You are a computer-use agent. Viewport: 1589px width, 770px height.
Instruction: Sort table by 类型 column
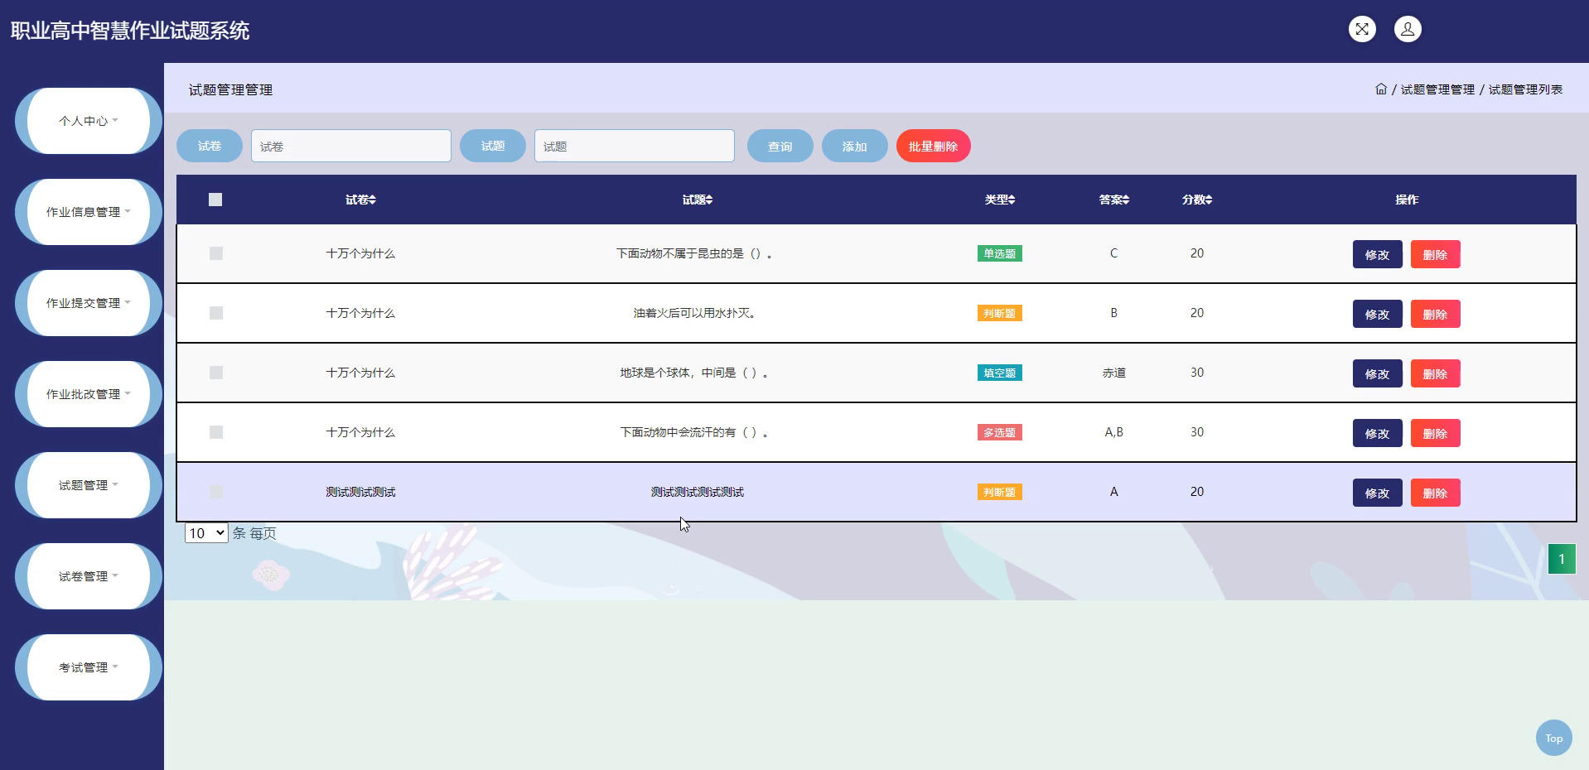tap(1000, 200)
